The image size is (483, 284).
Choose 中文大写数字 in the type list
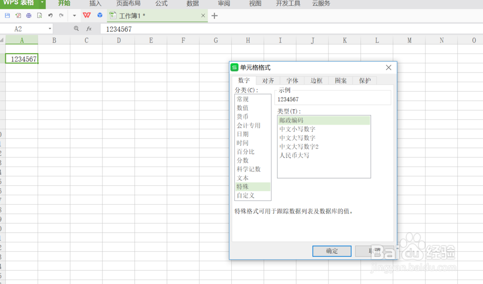[324, 138]
